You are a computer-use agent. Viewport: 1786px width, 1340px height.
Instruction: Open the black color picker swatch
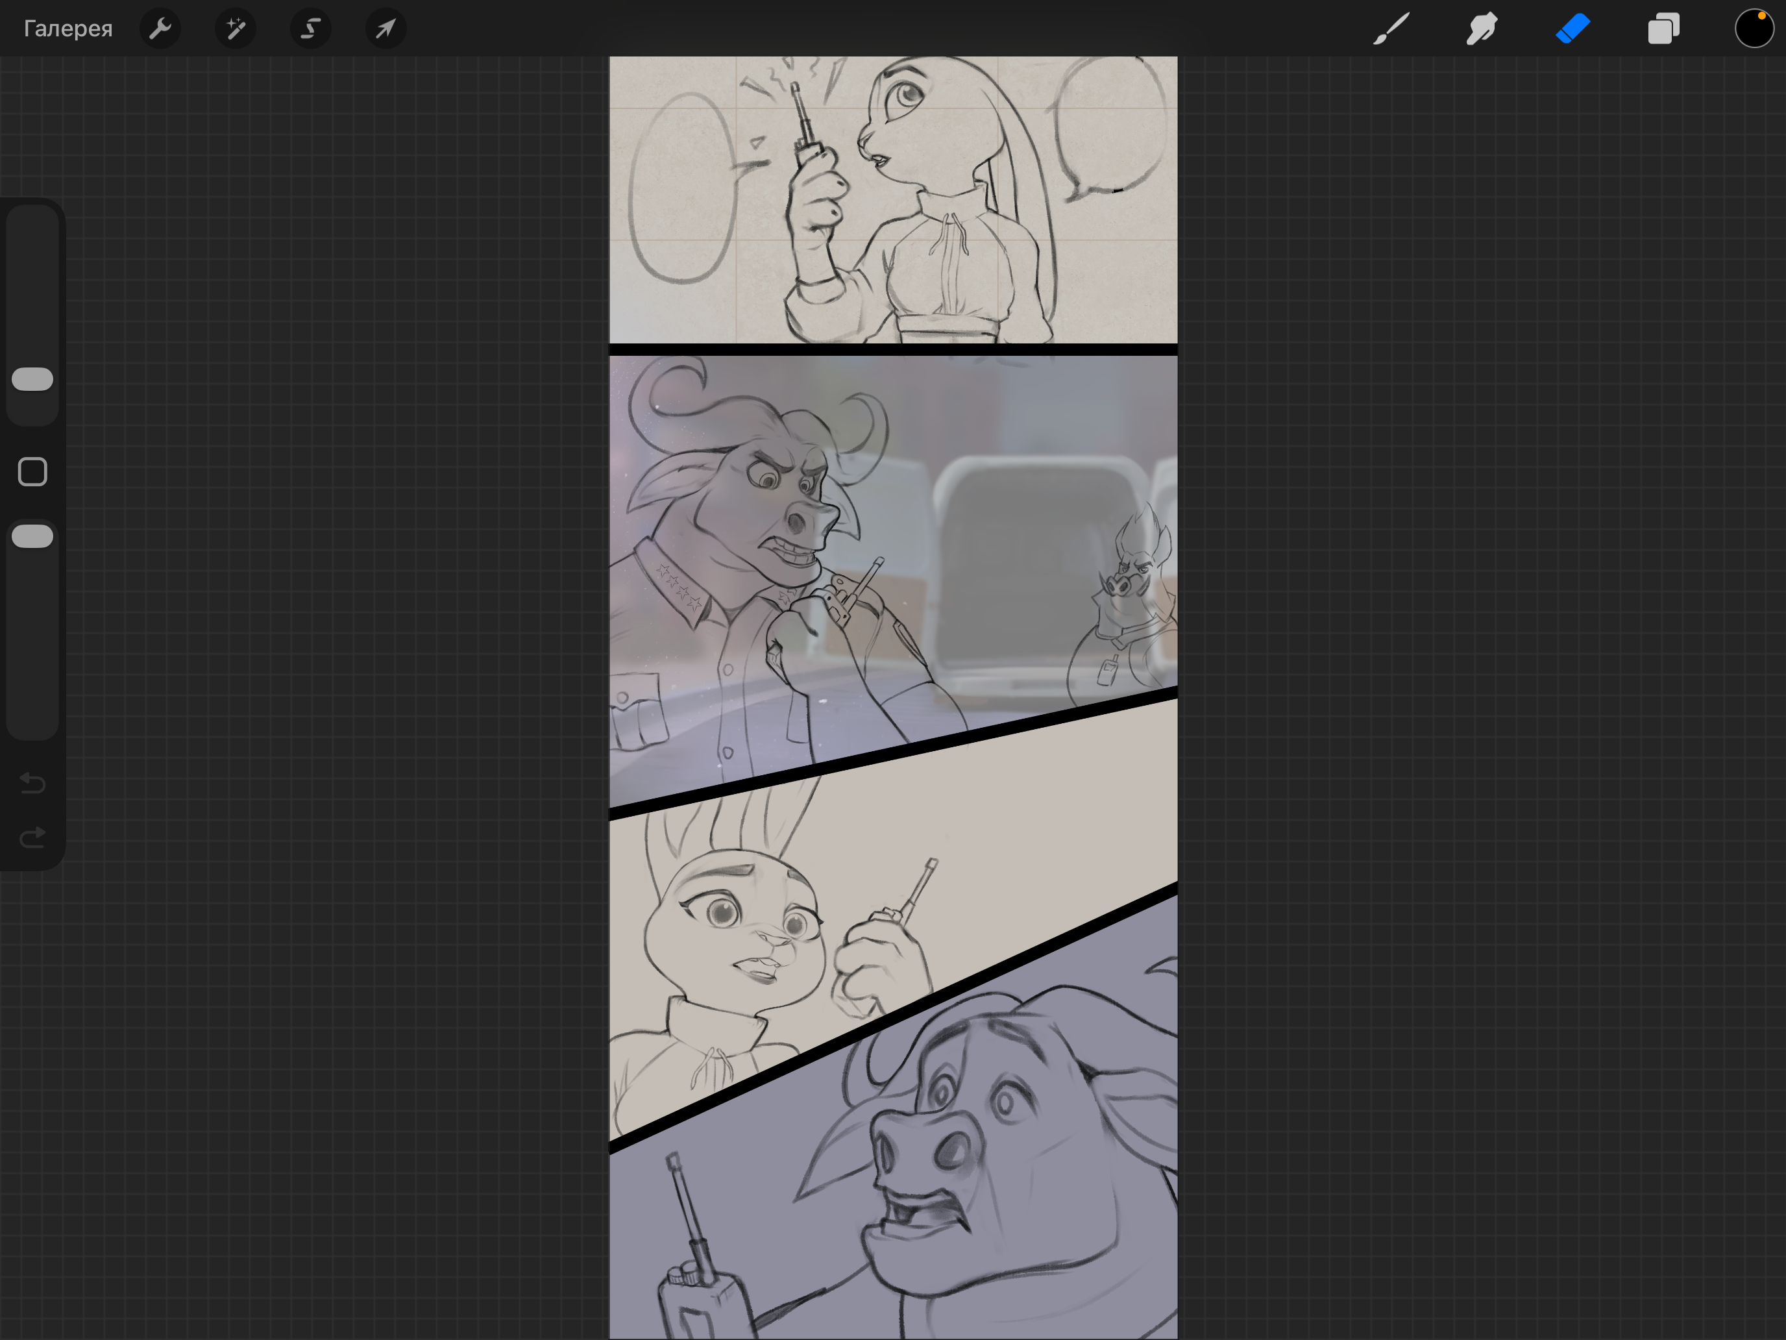[x=1754, y=29]
